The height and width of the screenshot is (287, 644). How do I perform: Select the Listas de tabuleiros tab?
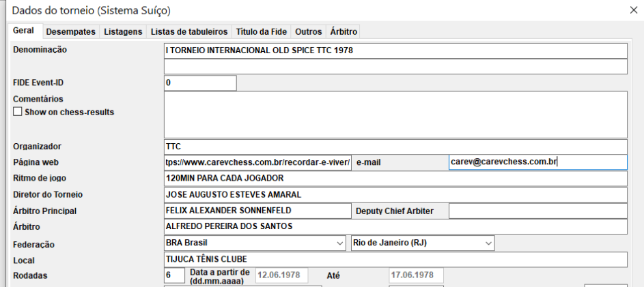[x=189, y=31]
